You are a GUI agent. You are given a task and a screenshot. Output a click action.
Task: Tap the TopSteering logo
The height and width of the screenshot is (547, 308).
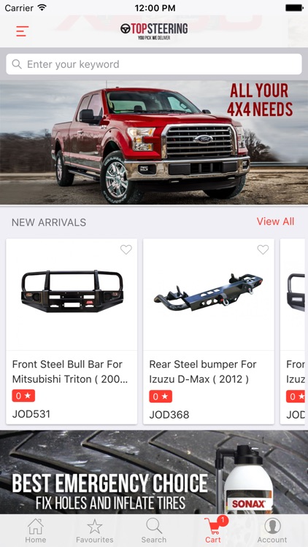click(x=154, y=31)
